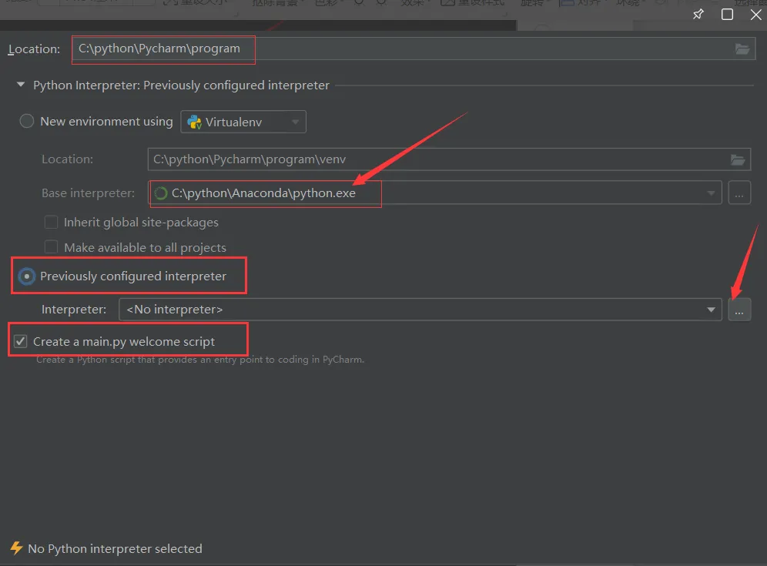The height and width of the screenshot is (566, 767).
Task: Enable Inherit global site-packages checkbox
Action: 51,222
